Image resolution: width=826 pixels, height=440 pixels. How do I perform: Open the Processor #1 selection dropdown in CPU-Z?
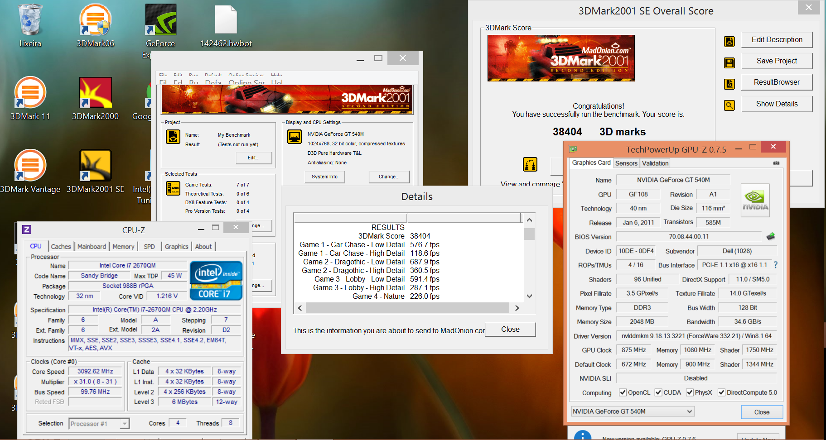pos(99,424)
